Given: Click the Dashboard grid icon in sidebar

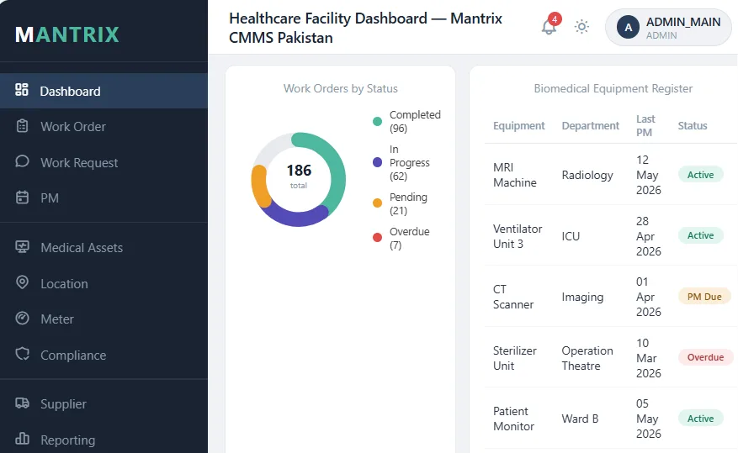Looking at the screenshot, I should (22, 90).
